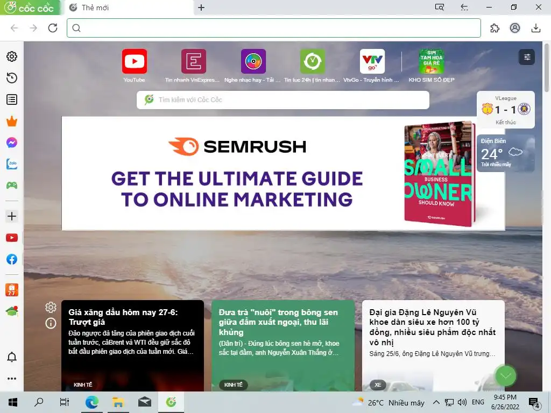Open notifications bell in sidebar
Screen dimensions: 551x413
(12, 357)
